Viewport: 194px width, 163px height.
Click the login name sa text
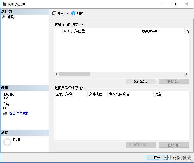4,108
